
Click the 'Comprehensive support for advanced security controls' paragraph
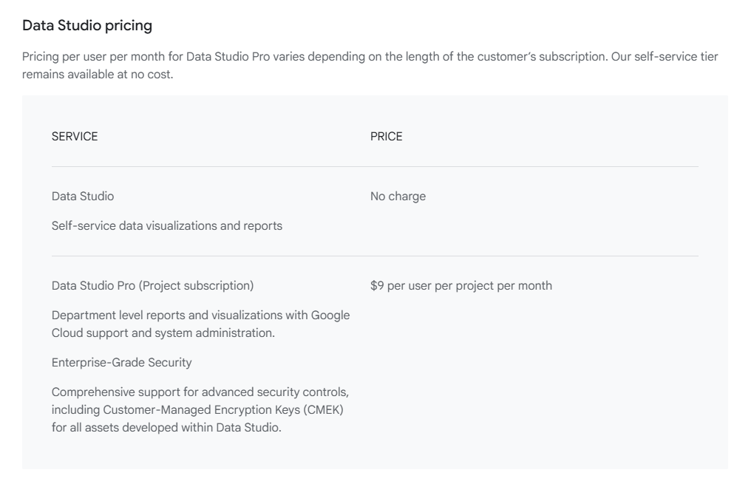200,409
